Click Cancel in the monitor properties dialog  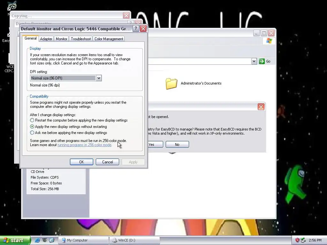tap(107, 162)
